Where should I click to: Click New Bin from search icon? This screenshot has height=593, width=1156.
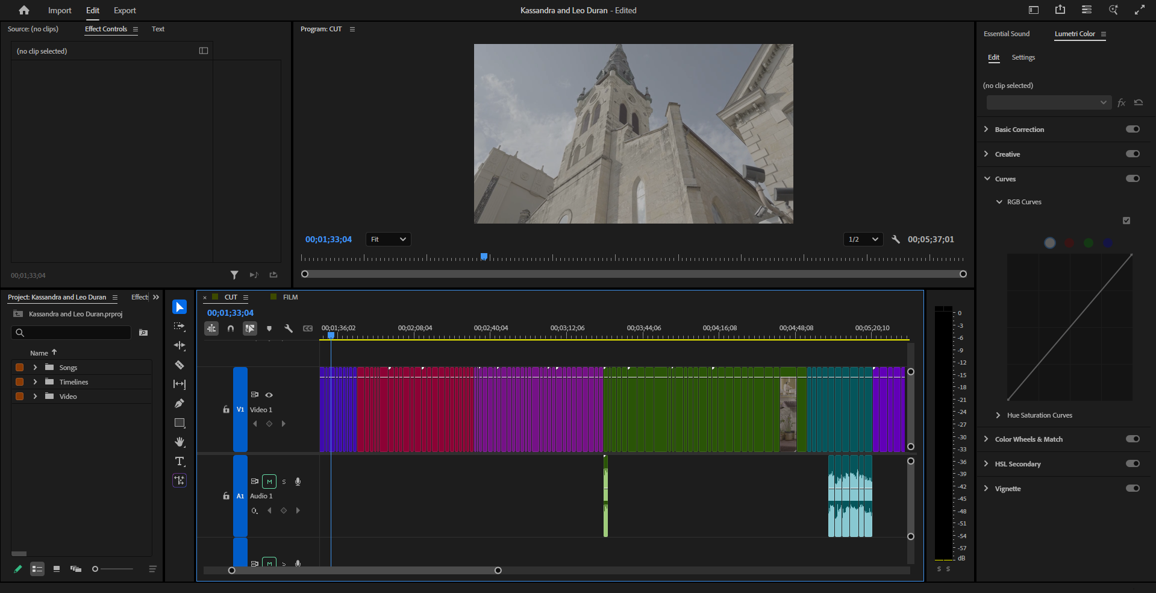tap(143, 333)
